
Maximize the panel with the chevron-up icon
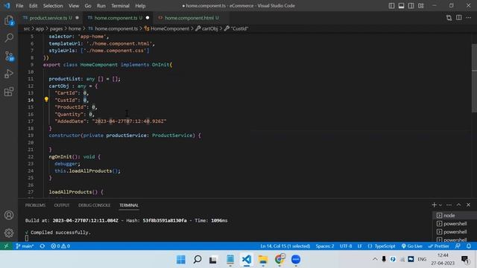(459, 205)
